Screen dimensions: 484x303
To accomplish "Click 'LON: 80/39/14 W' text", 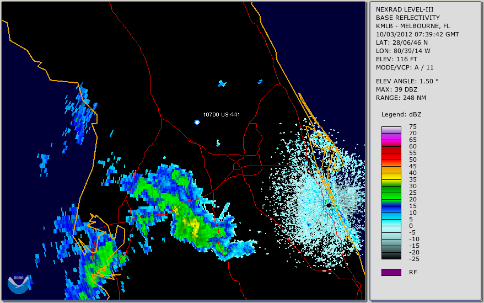I will pos(403,51).
